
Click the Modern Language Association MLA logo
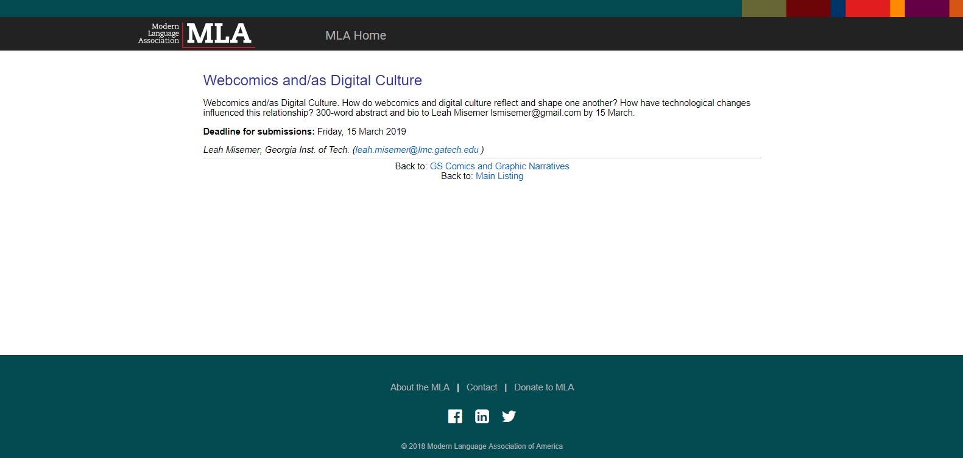(x=196, y=34)
